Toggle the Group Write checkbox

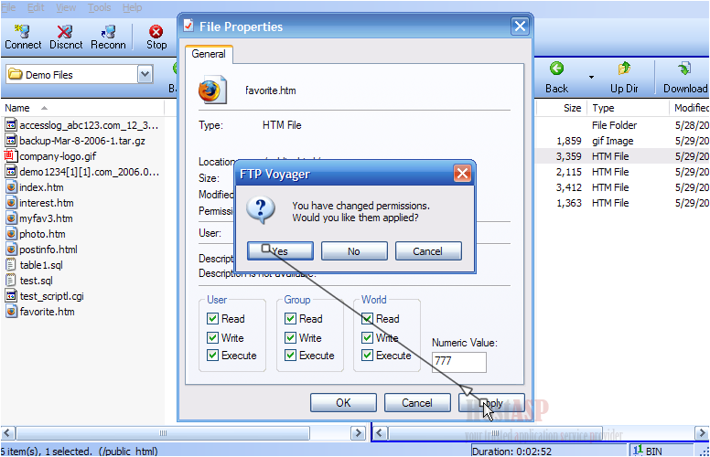coord(291,337)
